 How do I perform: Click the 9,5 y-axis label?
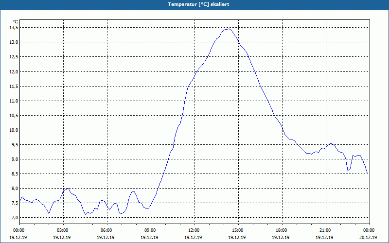[x=15, y=144]
